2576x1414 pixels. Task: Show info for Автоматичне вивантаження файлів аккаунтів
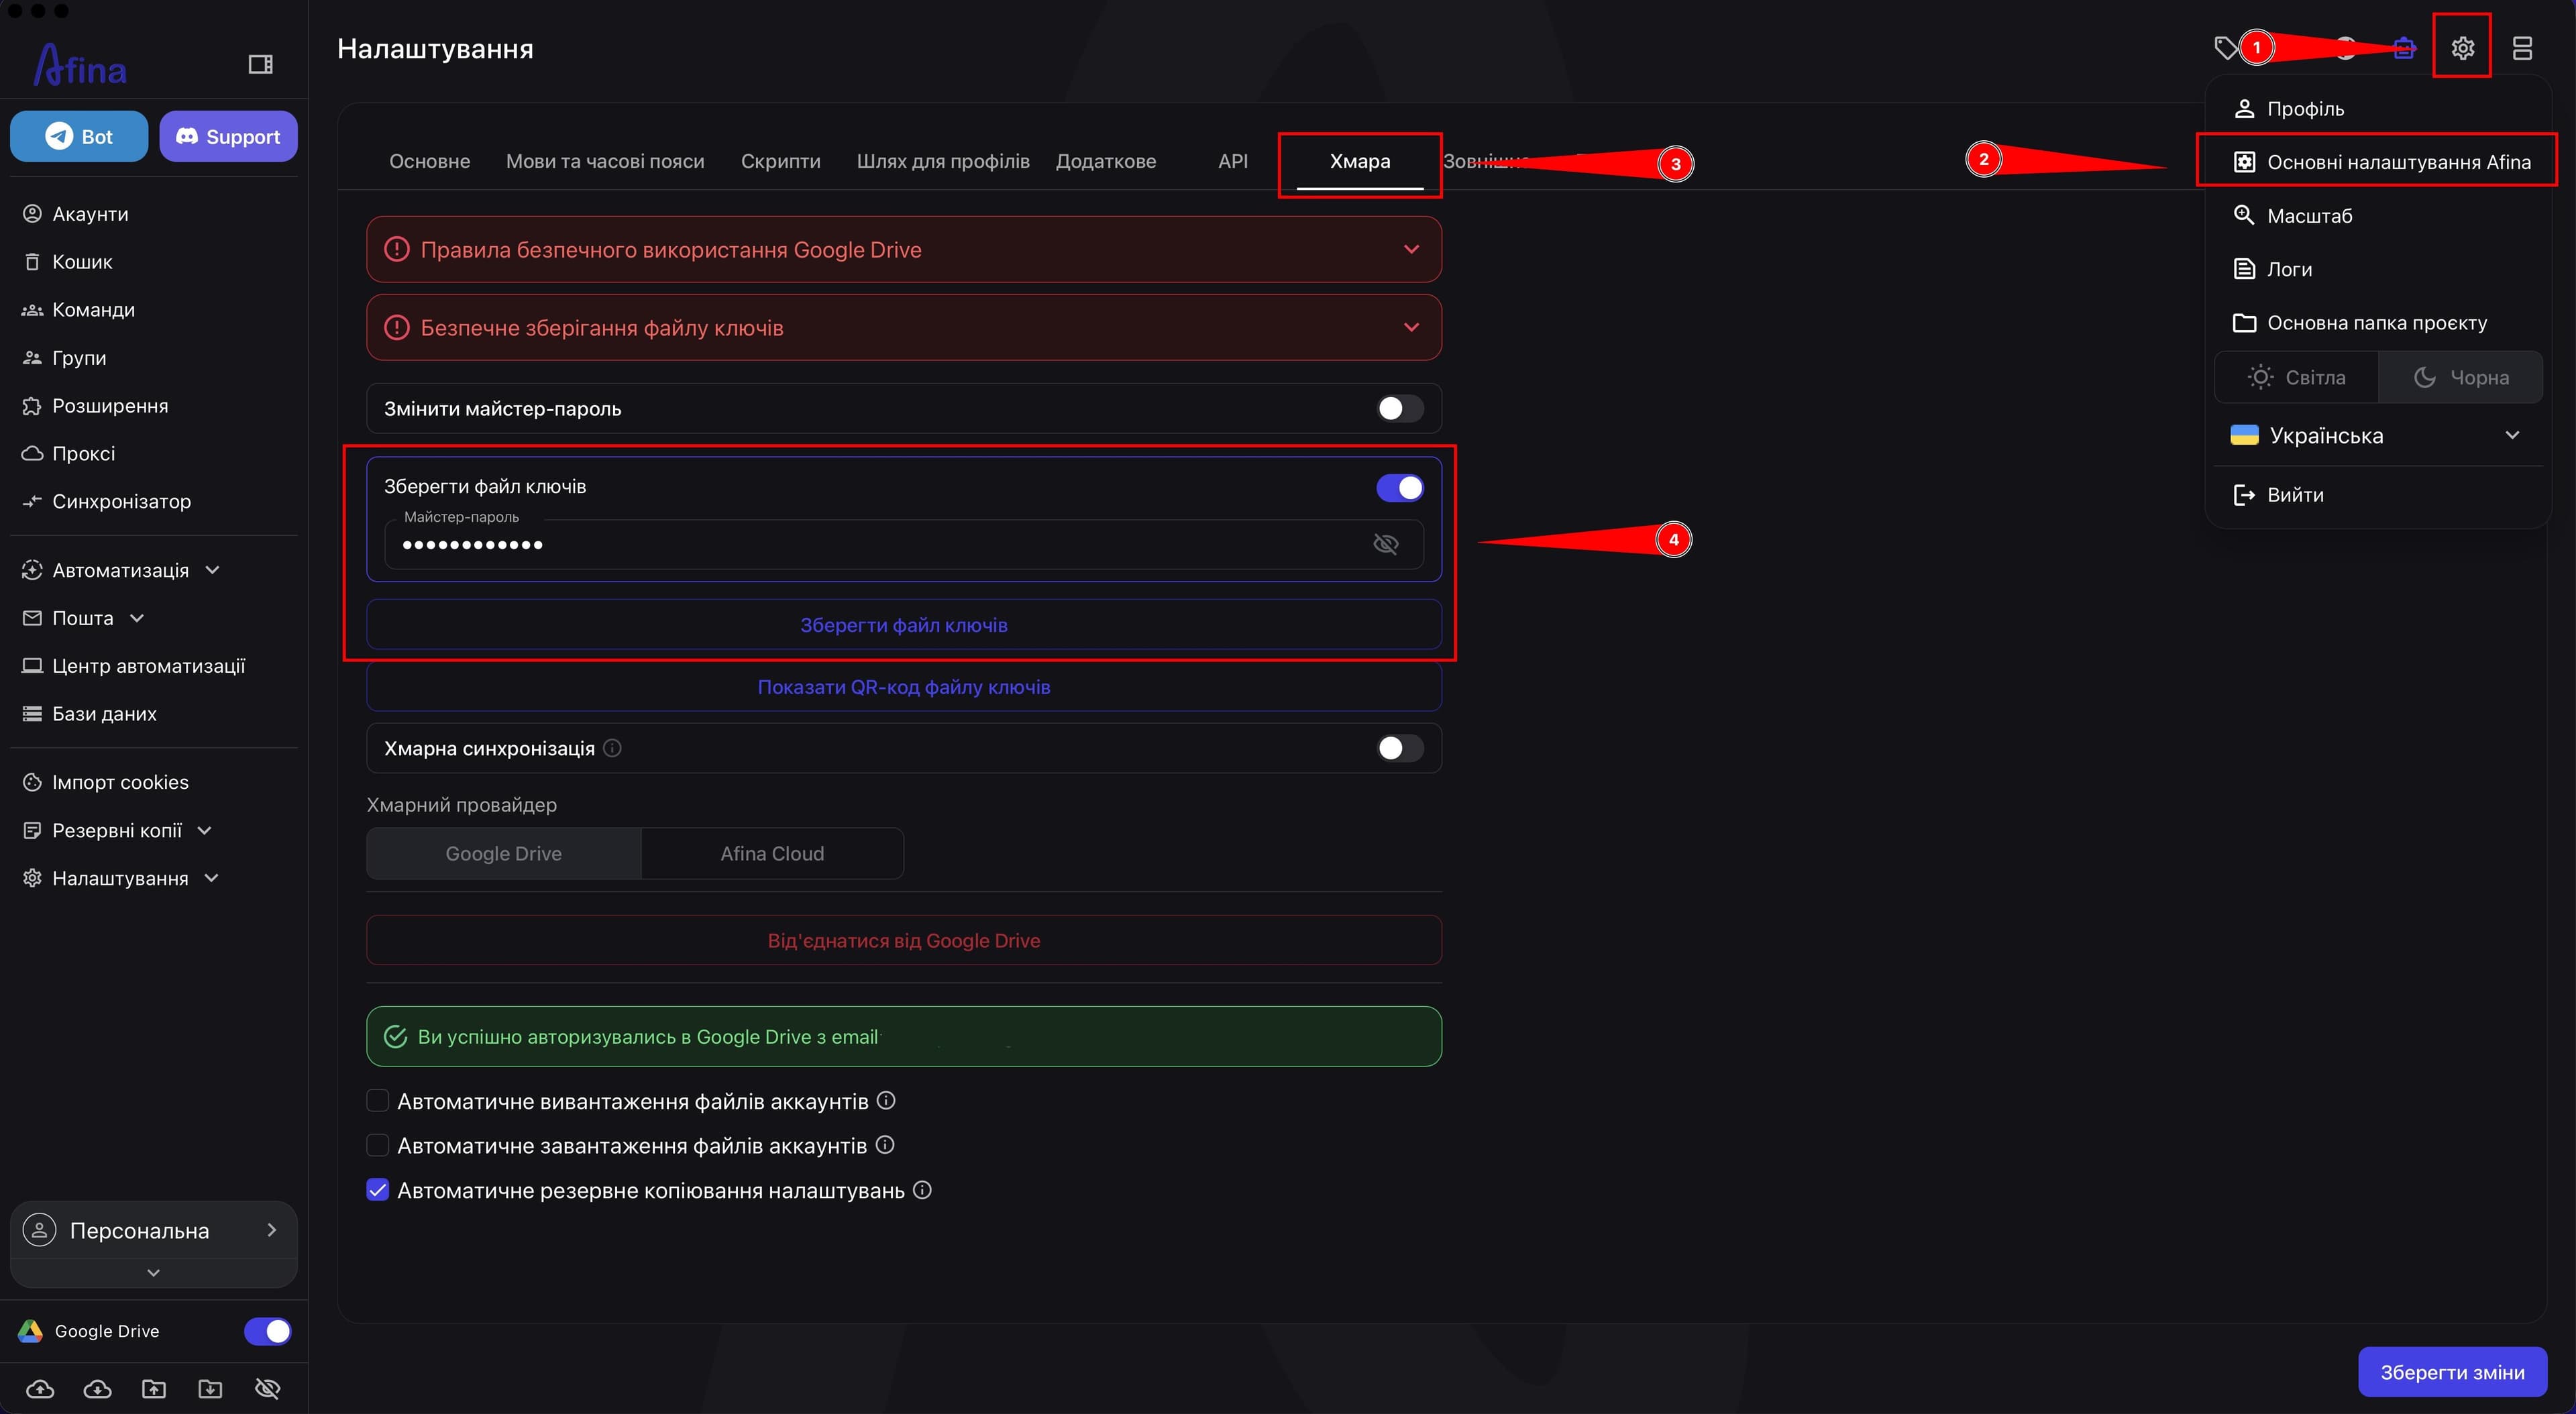886,1100
